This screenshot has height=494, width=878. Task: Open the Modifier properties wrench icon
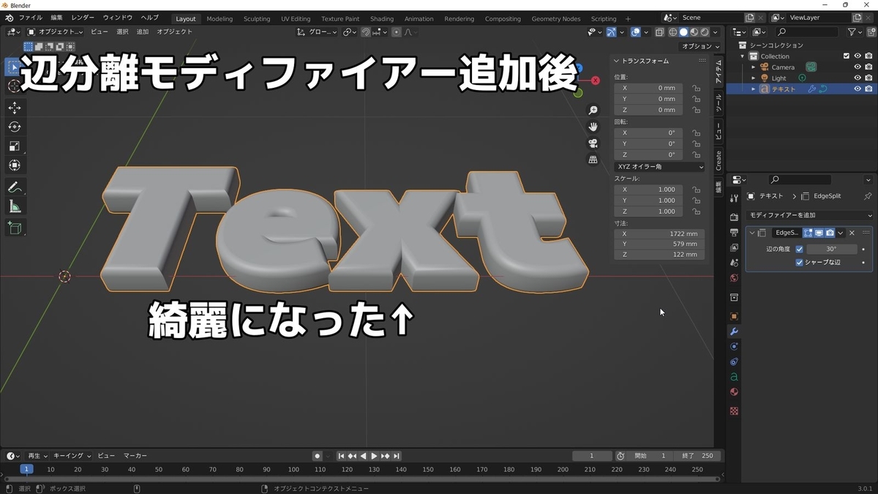click(x=733, y=331)
